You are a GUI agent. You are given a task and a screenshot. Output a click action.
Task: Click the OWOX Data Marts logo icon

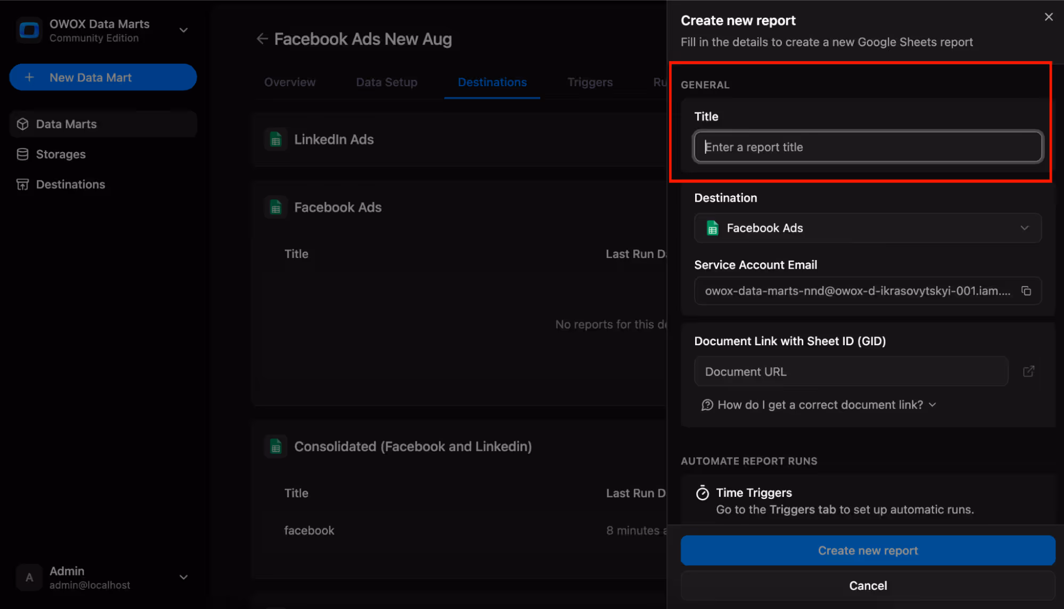29,30
